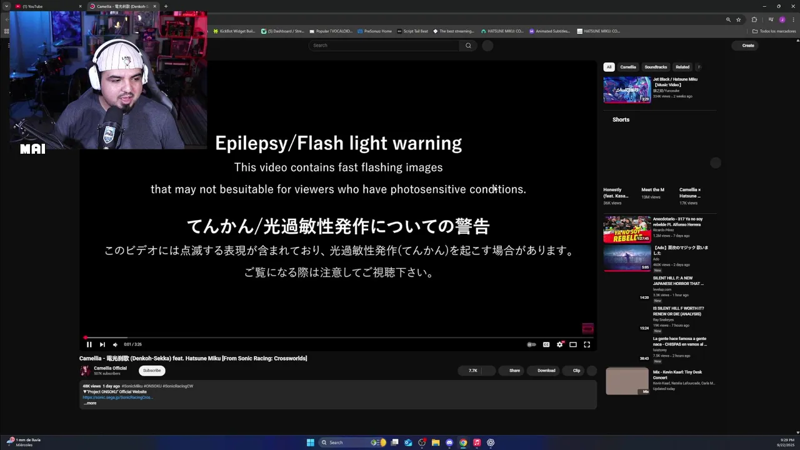Subscribe to Camellia Official
This screenshot has width=800, height=450.
click(x=152, y=371)
